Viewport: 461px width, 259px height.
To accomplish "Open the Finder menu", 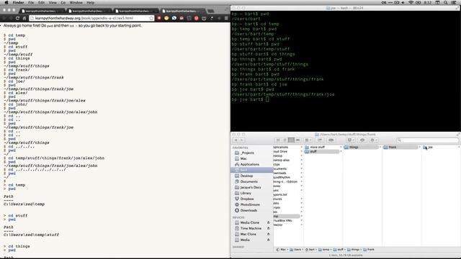I will [18, 3].
